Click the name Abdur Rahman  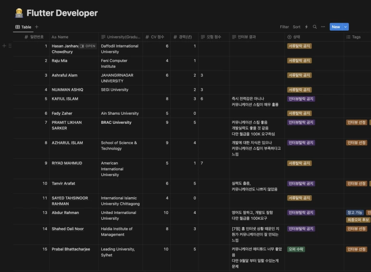coord(65,213)
